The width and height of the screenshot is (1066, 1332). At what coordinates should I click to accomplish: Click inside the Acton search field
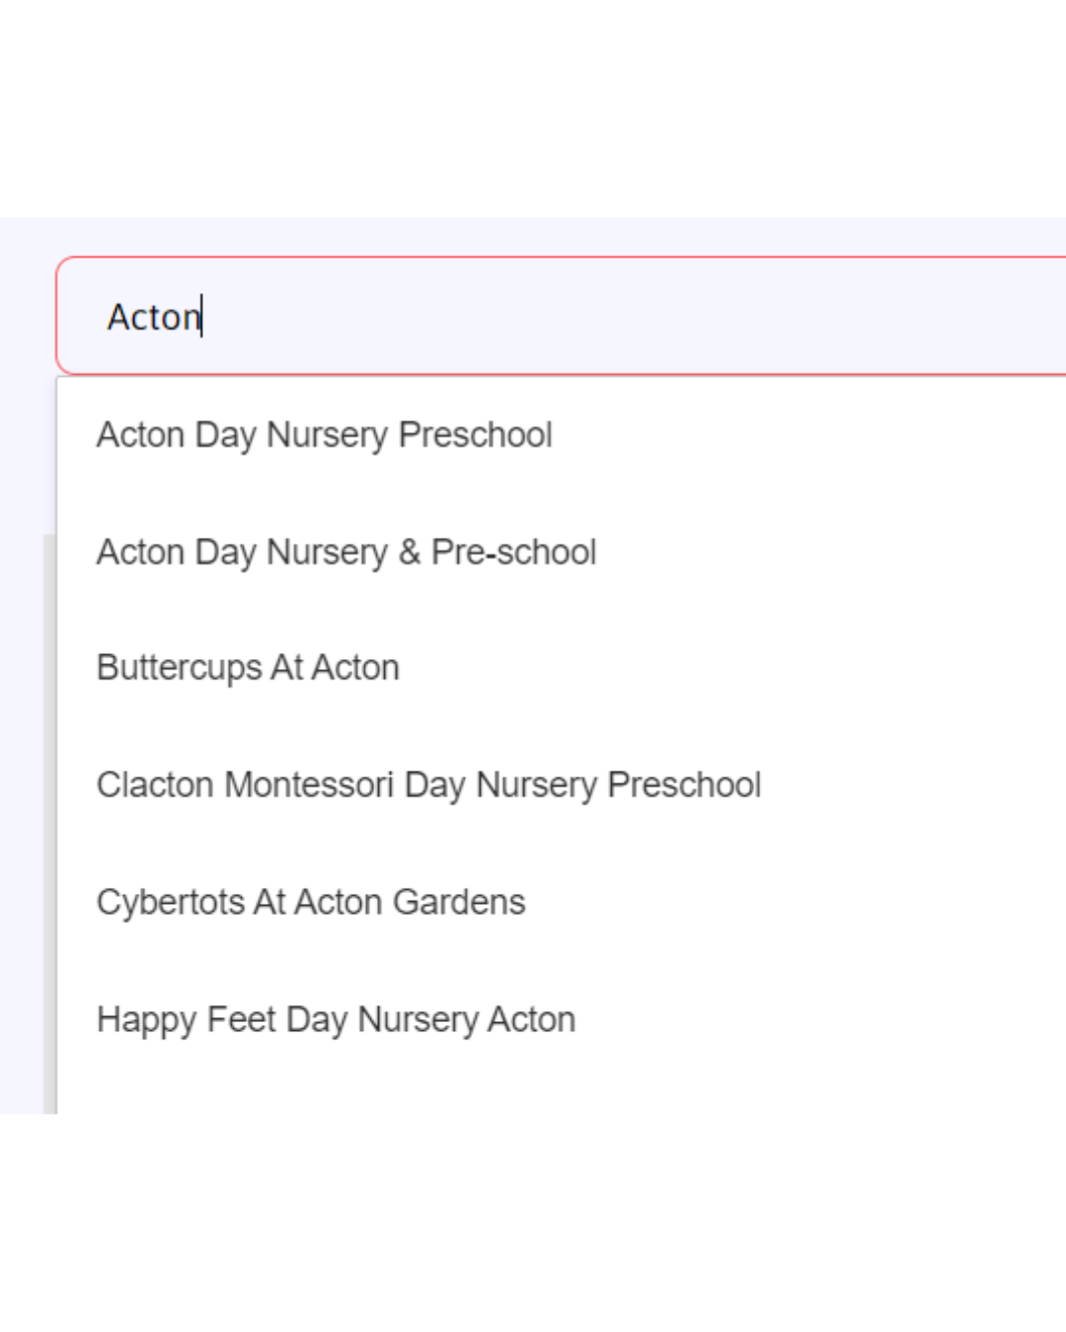(561, 316)
